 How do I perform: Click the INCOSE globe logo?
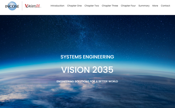pos(12,6)
